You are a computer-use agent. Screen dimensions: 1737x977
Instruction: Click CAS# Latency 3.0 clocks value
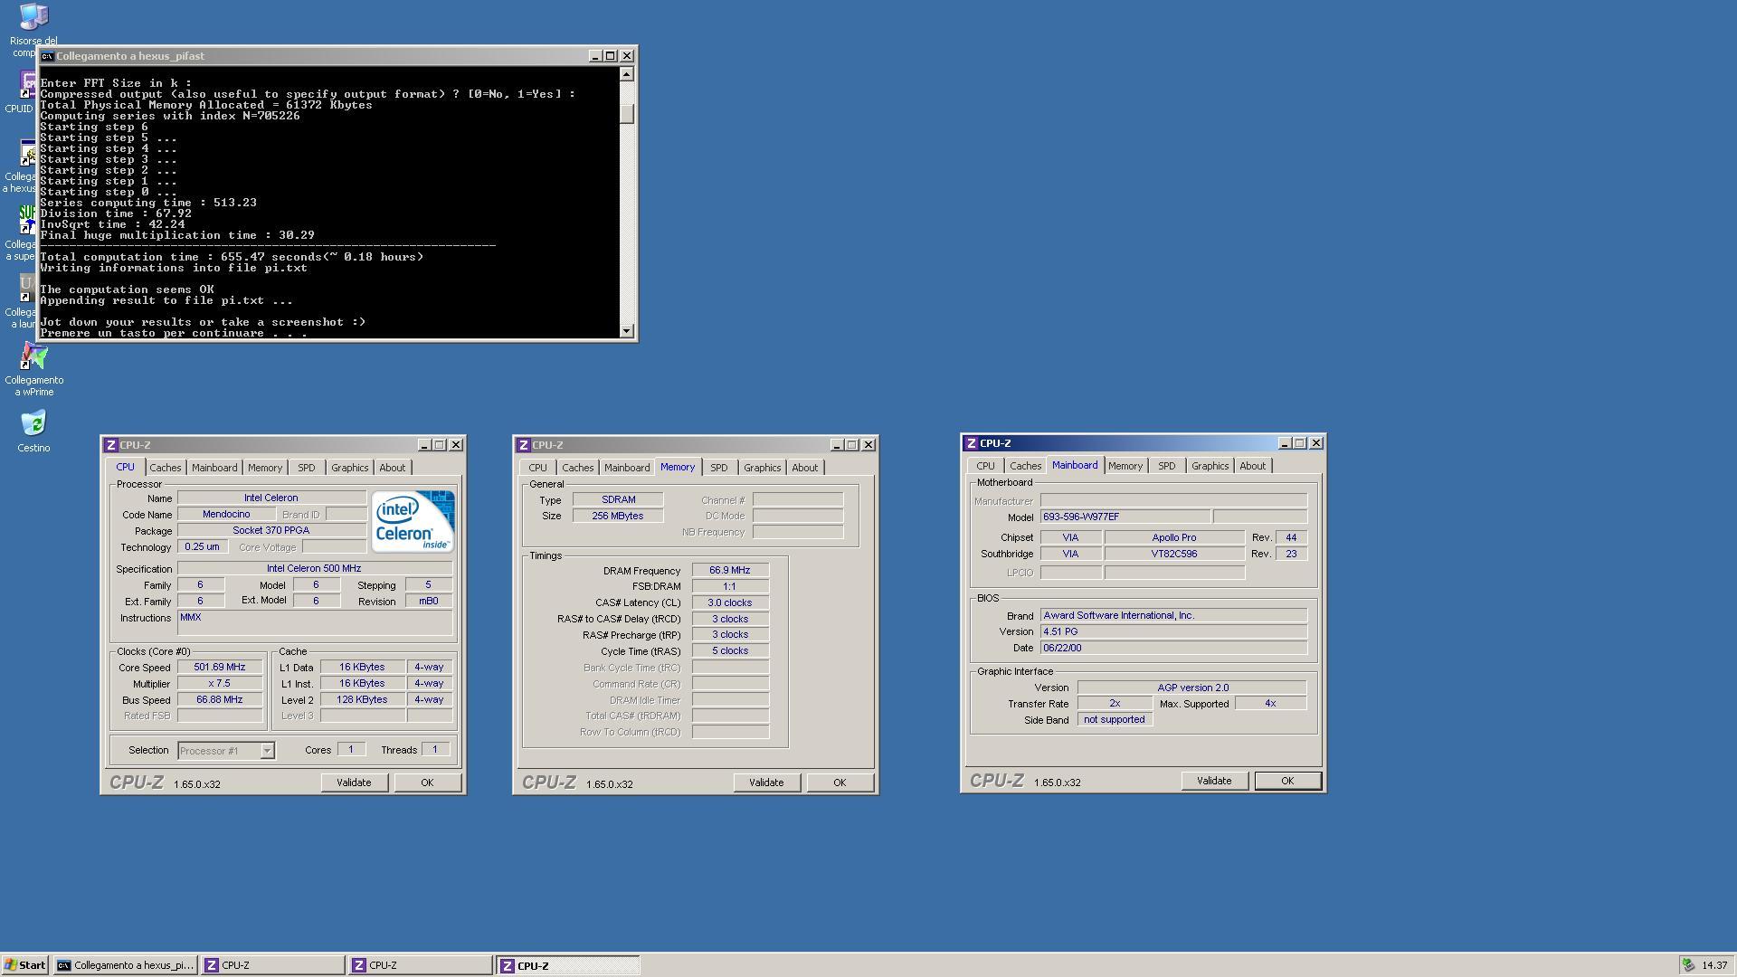(x=730, y=603)
